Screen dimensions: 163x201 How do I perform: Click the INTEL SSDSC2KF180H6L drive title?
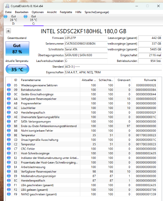tap(83, 31)
